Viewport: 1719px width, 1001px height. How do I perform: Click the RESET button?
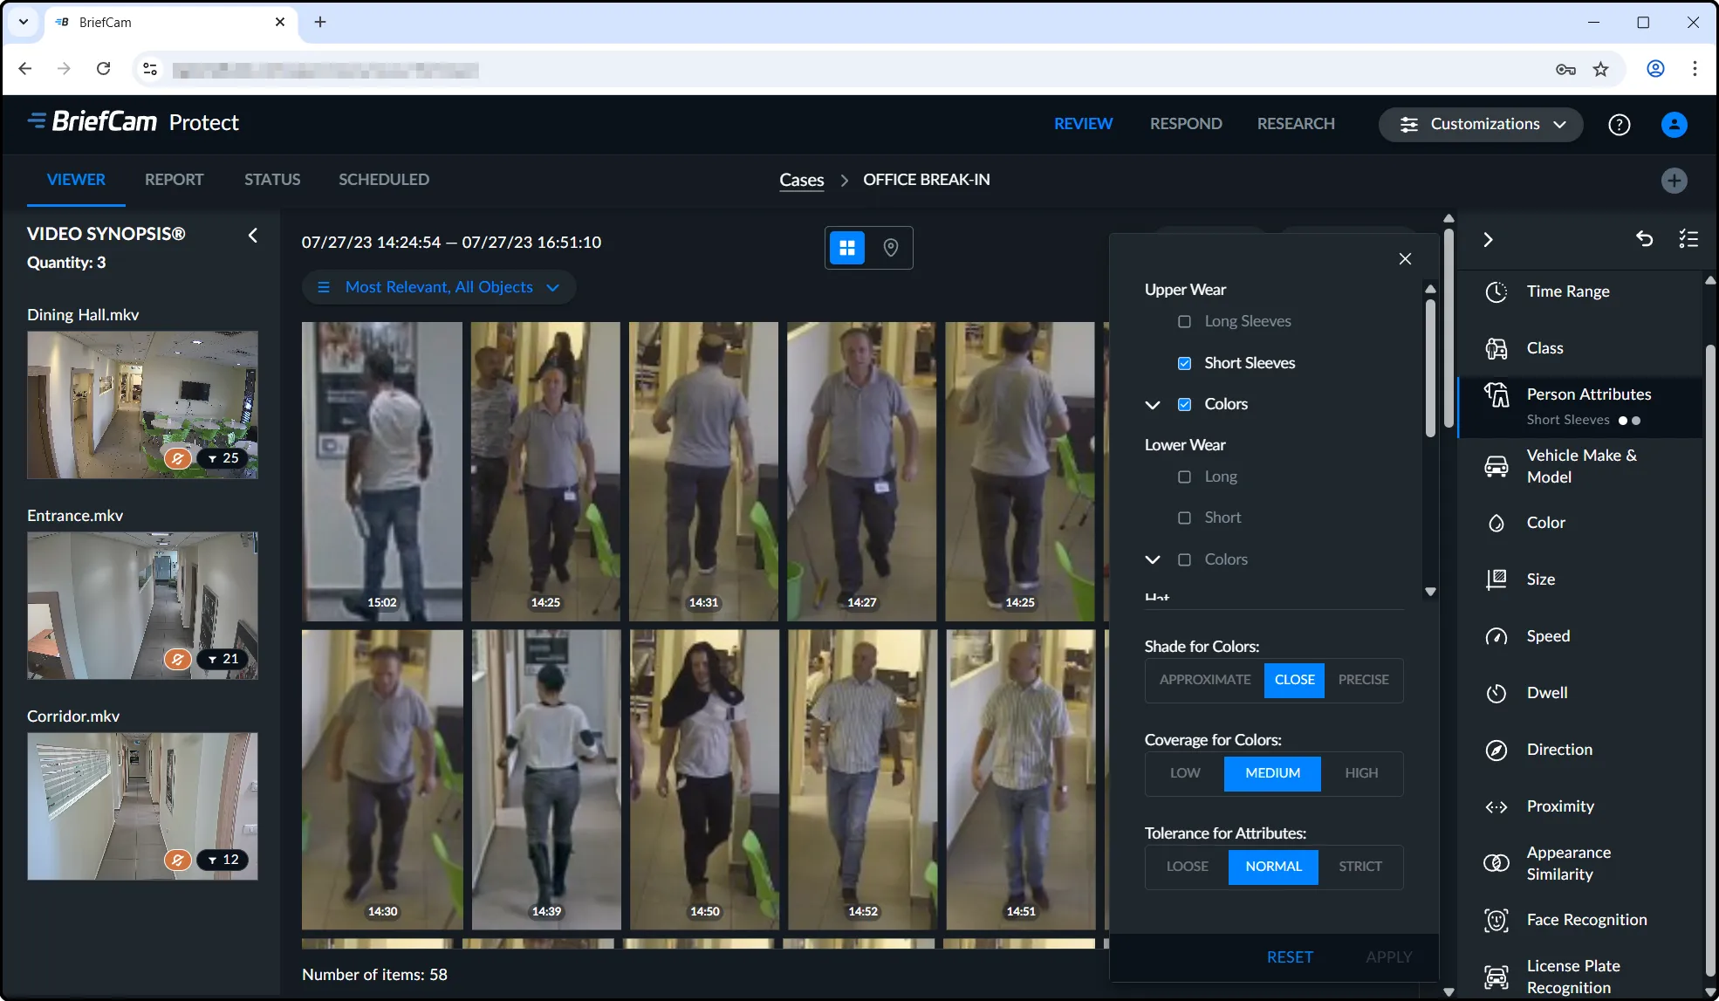[x=1289, y=957]
